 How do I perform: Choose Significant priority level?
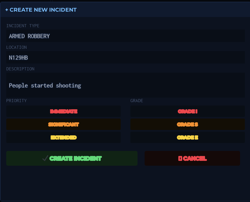63,124
